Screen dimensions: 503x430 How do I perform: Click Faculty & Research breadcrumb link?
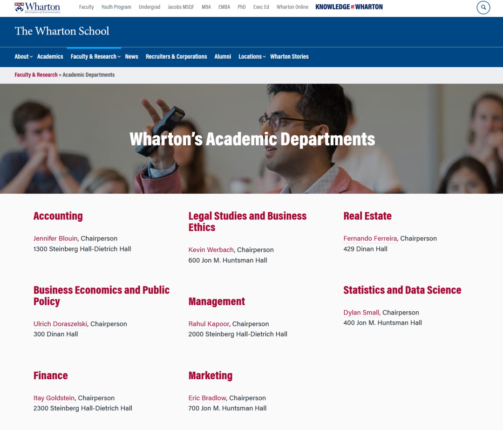coord(36,75)
